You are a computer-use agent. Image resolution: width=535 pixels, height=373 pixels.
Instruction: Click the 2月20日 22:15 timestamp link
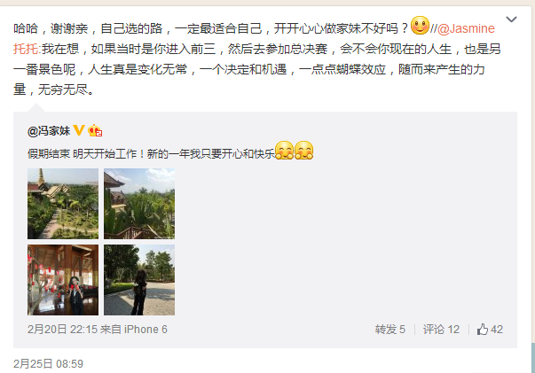tap(62, 330)
